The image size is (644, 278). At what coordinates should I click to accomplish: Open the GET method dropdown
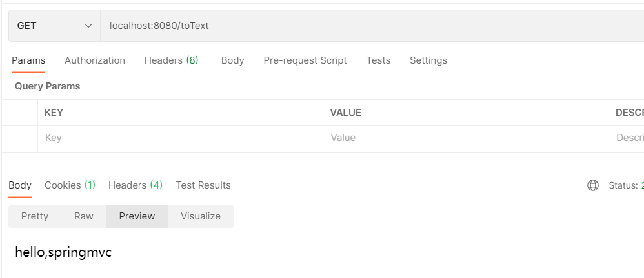54,26
